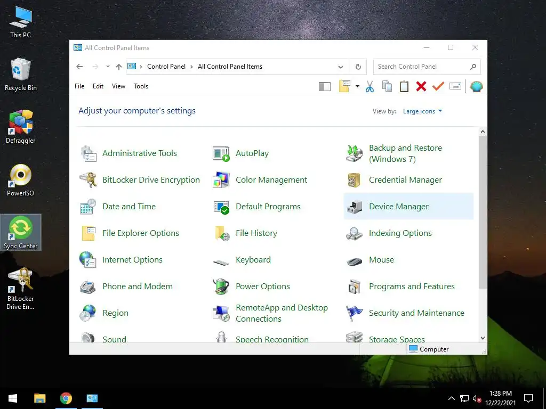Click the Rename toolbar icon

click(455, 86)
